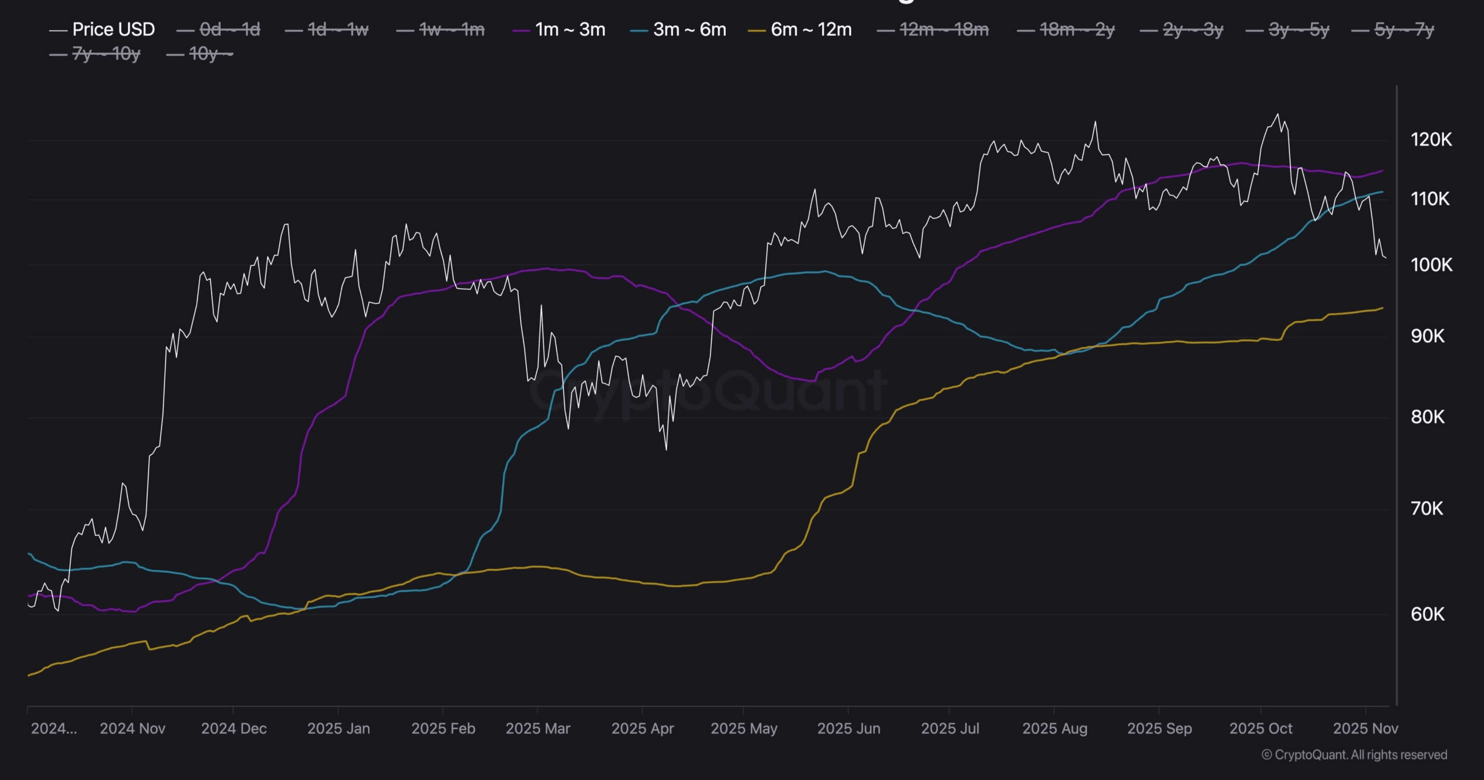Viewport: 1484px width, 780px height.
Task: Toggle the Price USD legend series
Action: 113,30
